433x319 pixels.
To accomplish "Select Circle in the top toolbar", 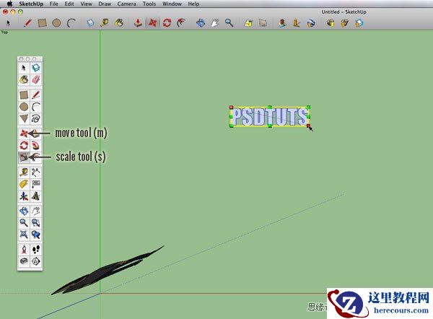I will [x=56, y=22].
